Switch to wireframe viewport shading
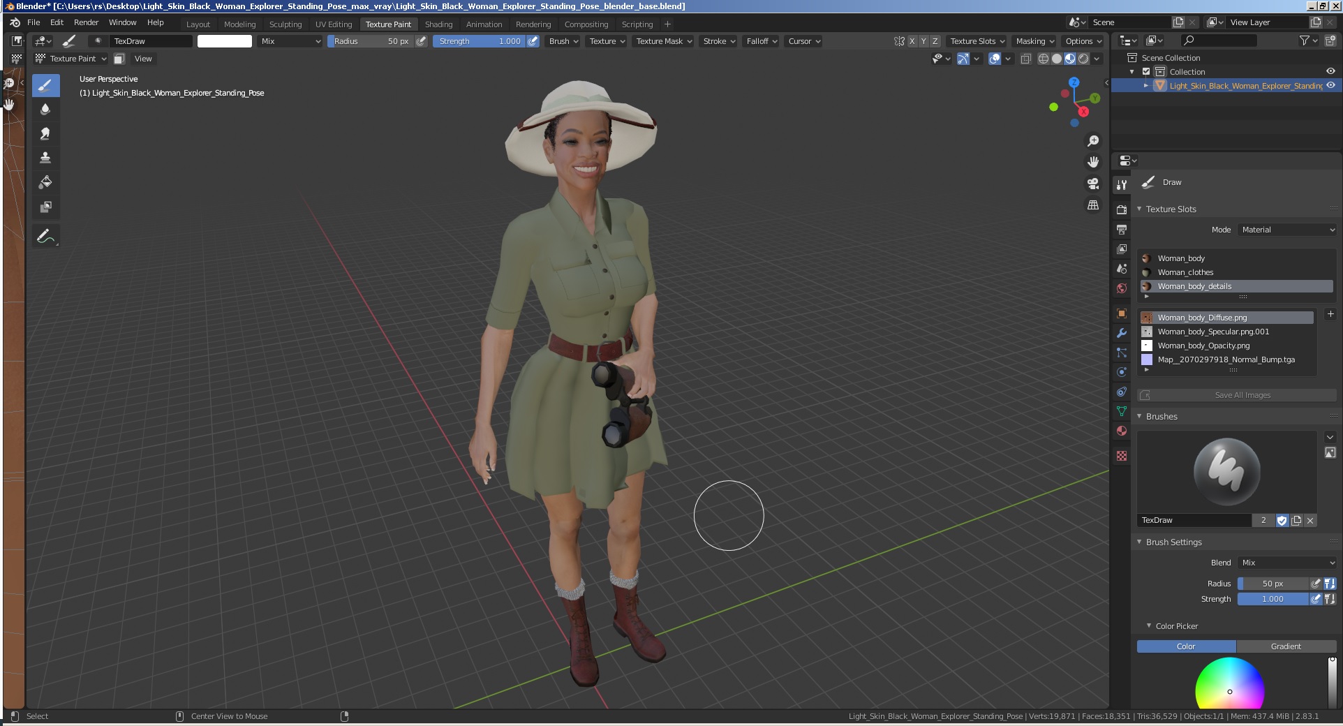Image resolution: width=1343 pixels, height=726 pixels. coord(1044,59)
